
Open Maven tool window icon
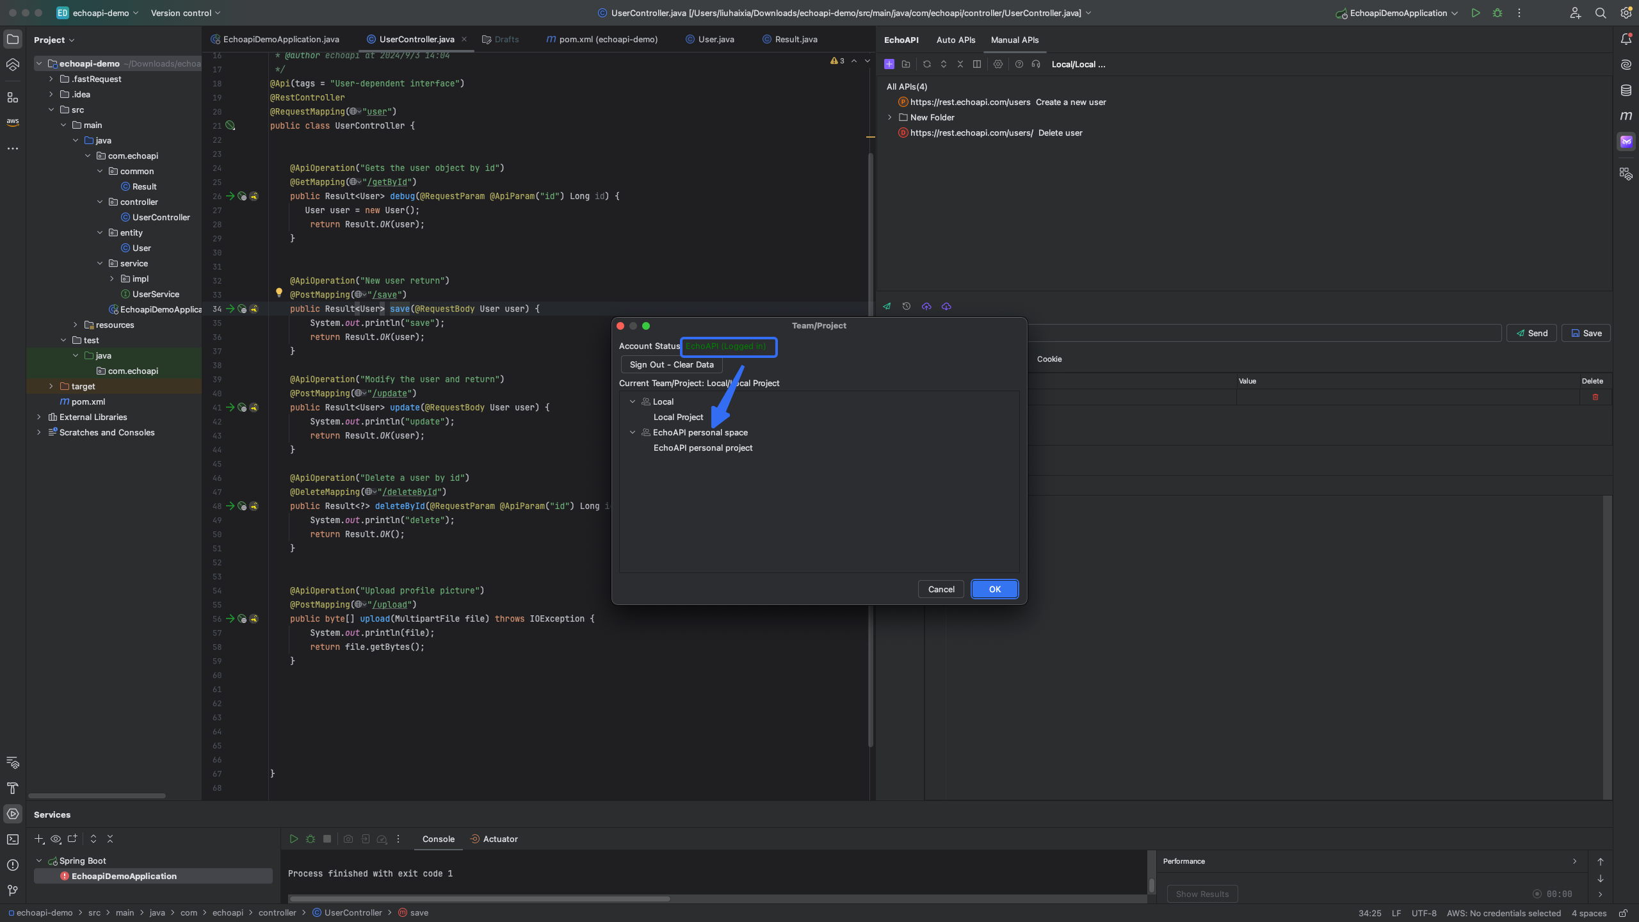[1626, 116]
